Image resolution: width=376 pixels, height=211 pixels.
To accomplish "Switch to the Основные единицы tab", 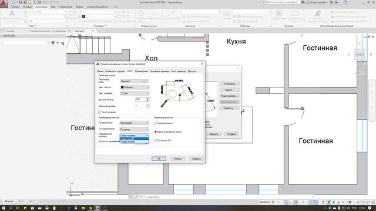I will point(159,72).
